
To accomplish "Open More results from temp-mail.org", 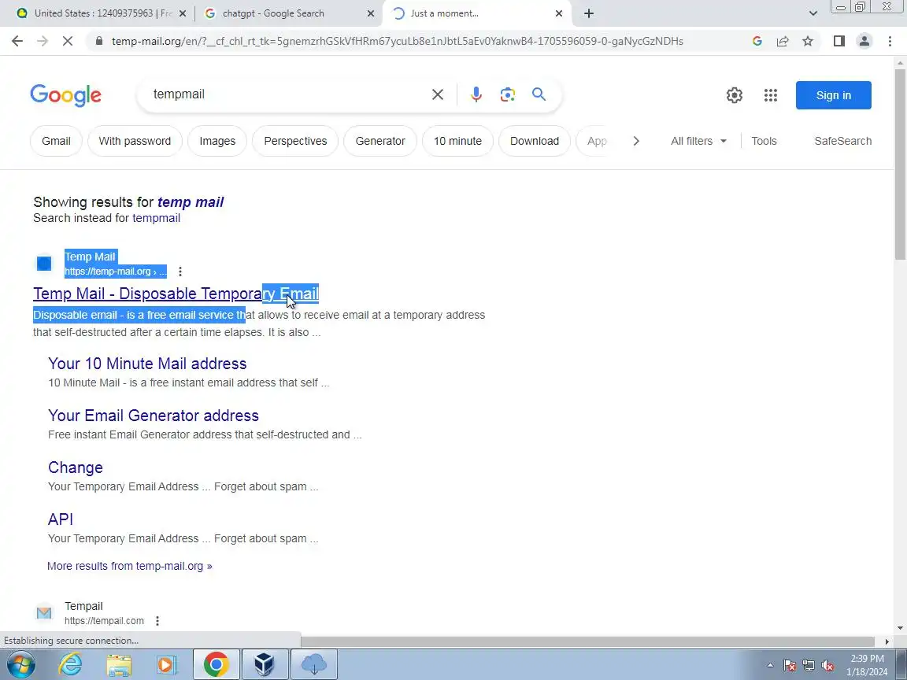I will pos(130,566).
